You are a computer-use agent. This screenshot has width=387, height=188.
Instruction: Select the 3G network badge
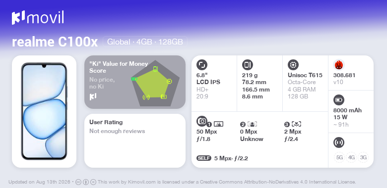coord(363,157)
